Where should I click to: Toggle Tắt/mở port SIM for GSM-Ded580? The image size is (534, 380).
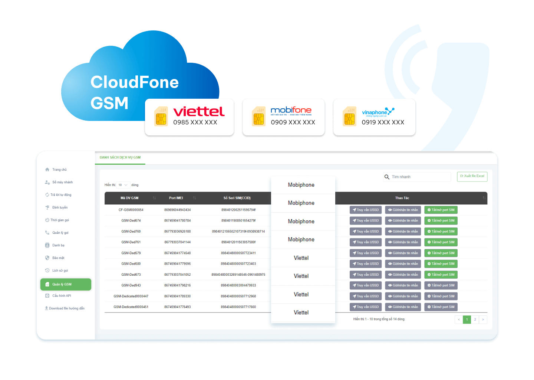tap(441, 264)
